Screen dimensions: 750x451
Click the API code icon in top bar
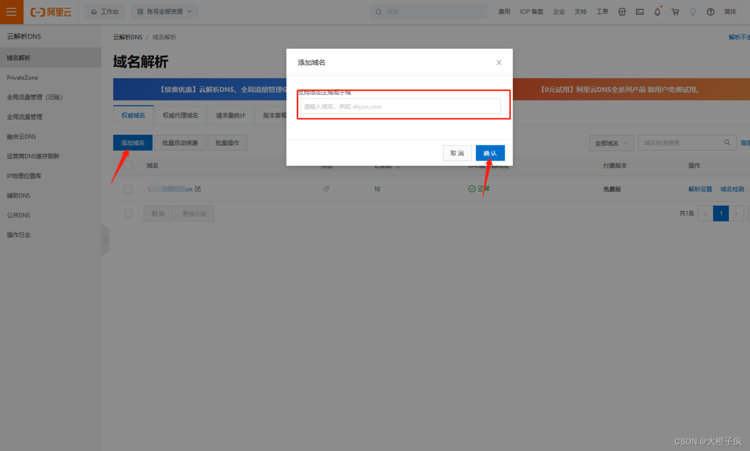[622, 12]
